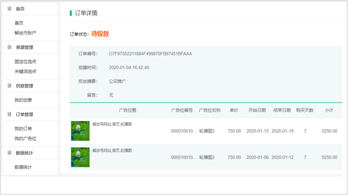Click ad position text in 2020-01-06 row
348x195 pixels.
112,150
